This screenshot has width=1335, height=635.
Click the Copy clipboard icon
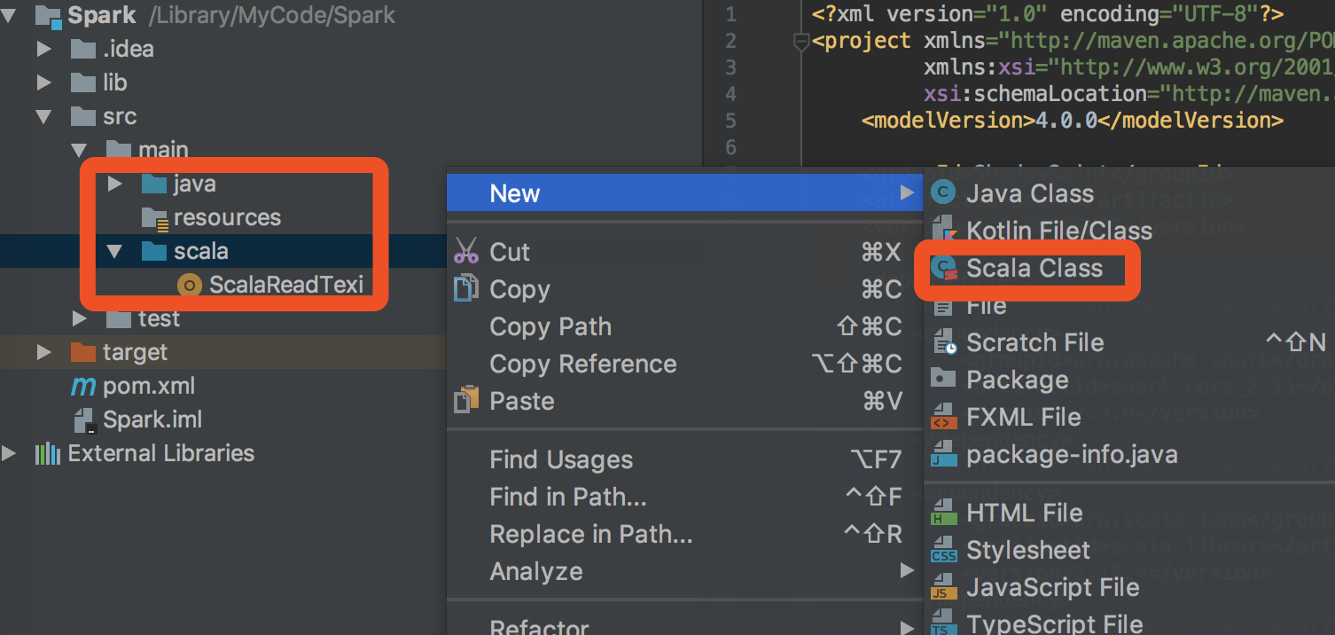point(465,289)
